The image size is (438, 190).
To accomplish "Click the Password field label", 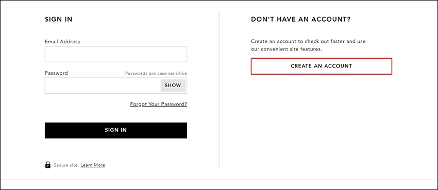I will [56, 73].
